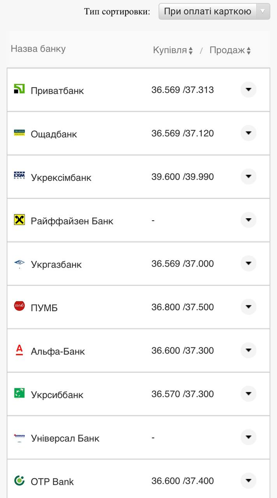The image size is (277, 498).
Task: Click the Альфа-Банк red A logo
Action: (x=19, y=350)
